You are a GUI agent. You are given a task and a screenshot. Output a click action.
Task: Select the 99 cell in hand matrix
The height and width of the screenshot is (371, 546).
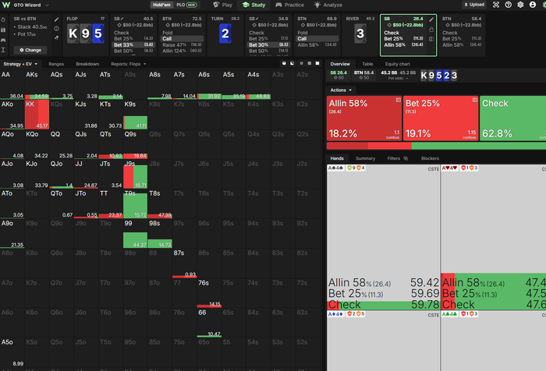pos(135,234)
